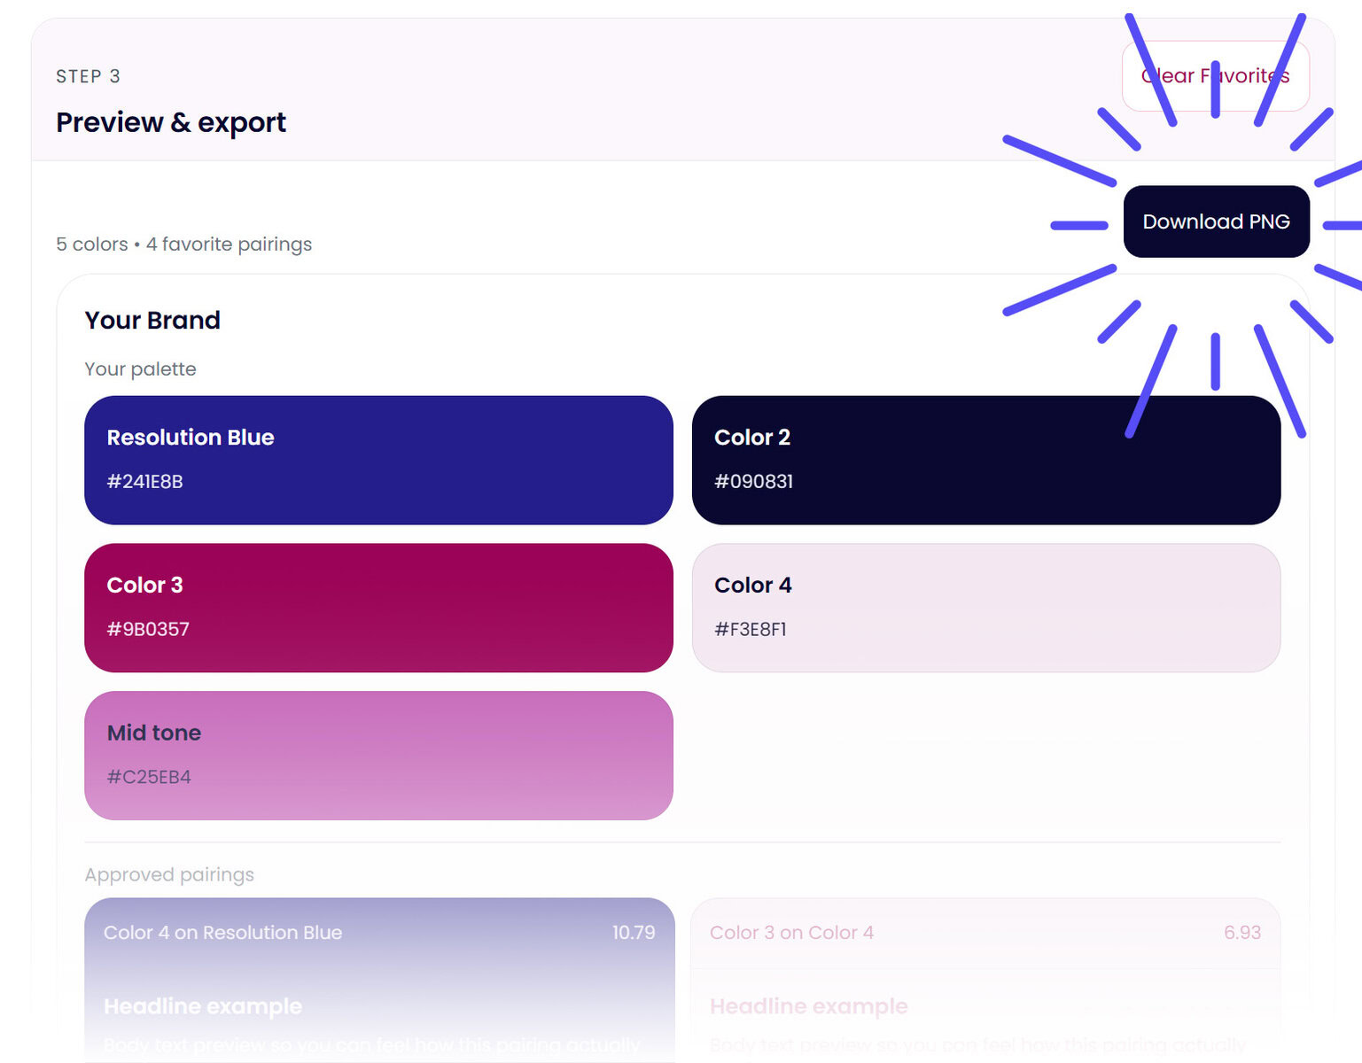Pick the Color 2 dark navy swatch

click(x=985, y=460)
